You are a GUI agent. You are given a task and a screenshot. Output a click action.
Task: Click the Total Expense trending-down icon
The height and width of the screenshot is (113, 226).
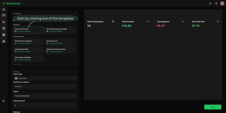[x=183, y=22]
